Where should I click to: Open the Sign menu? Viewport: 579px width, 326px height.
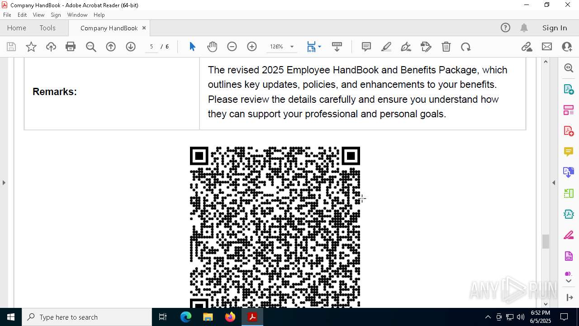(x=56, y=15)
